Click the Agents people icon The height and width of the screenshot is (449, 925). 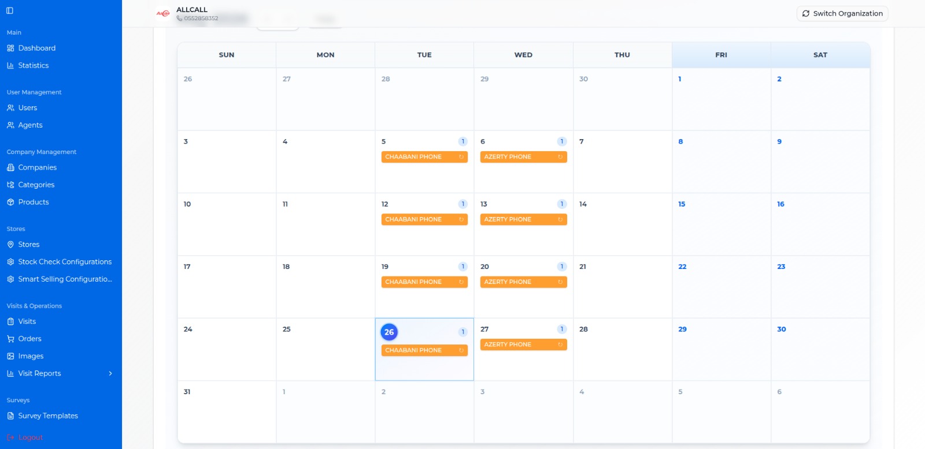[10, 125]
